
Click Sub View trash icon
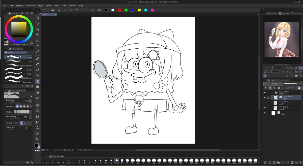300,76
